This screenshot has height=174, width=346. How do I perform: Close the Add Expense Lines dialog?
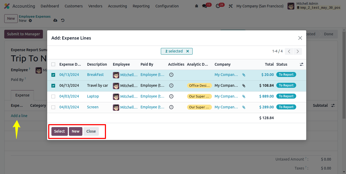tap(300, 38)
